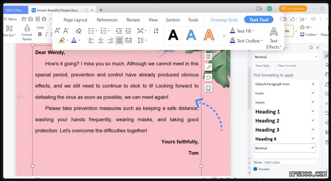Open the Text Fill dropdown
The height and width of the screenshot is (181, 331).
(242, 31)
